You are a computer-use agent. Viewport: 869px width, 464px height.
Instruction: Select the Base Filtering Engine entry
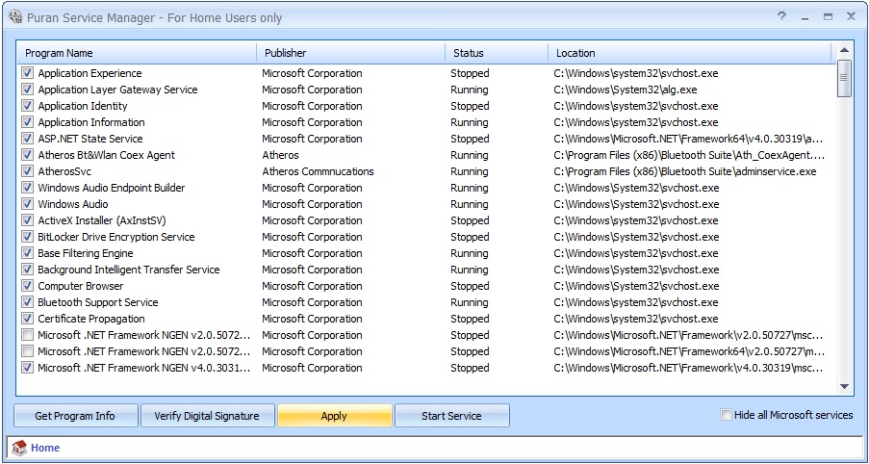click(x=86, y=253)
